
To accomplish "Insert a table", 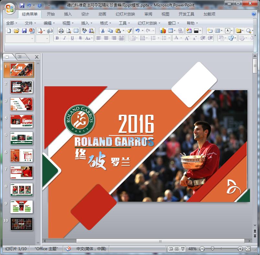I will pyautogui.click(x=170, y=31).
